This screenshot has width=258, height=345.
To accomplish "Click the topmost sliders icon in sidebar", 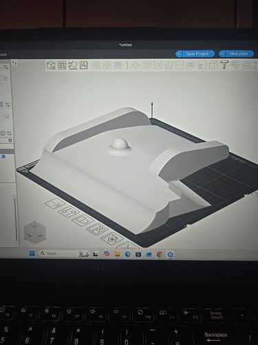I will (x=6, y=67).
